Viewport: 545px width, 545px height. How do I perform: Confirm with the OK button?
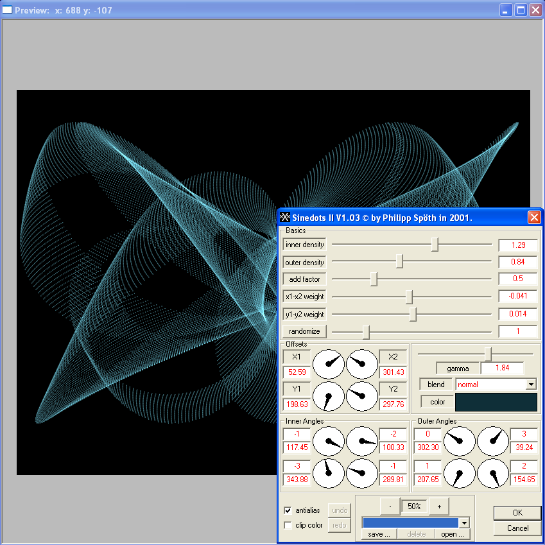pyautogui.click(x=517, y=512)
